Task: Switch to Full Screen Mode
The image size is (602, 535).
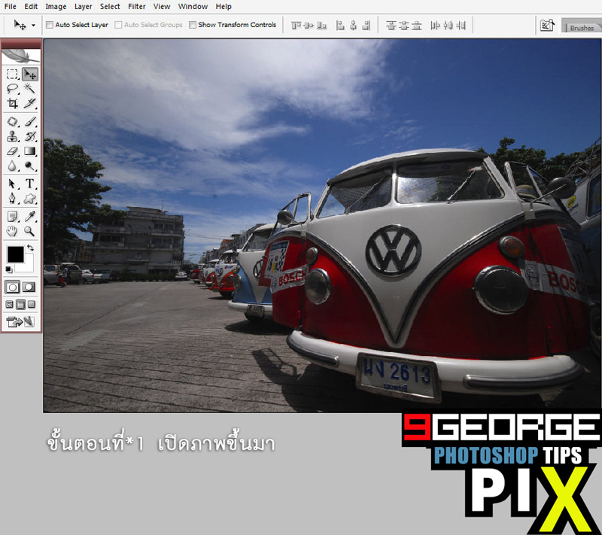Action: click(32, 305)
